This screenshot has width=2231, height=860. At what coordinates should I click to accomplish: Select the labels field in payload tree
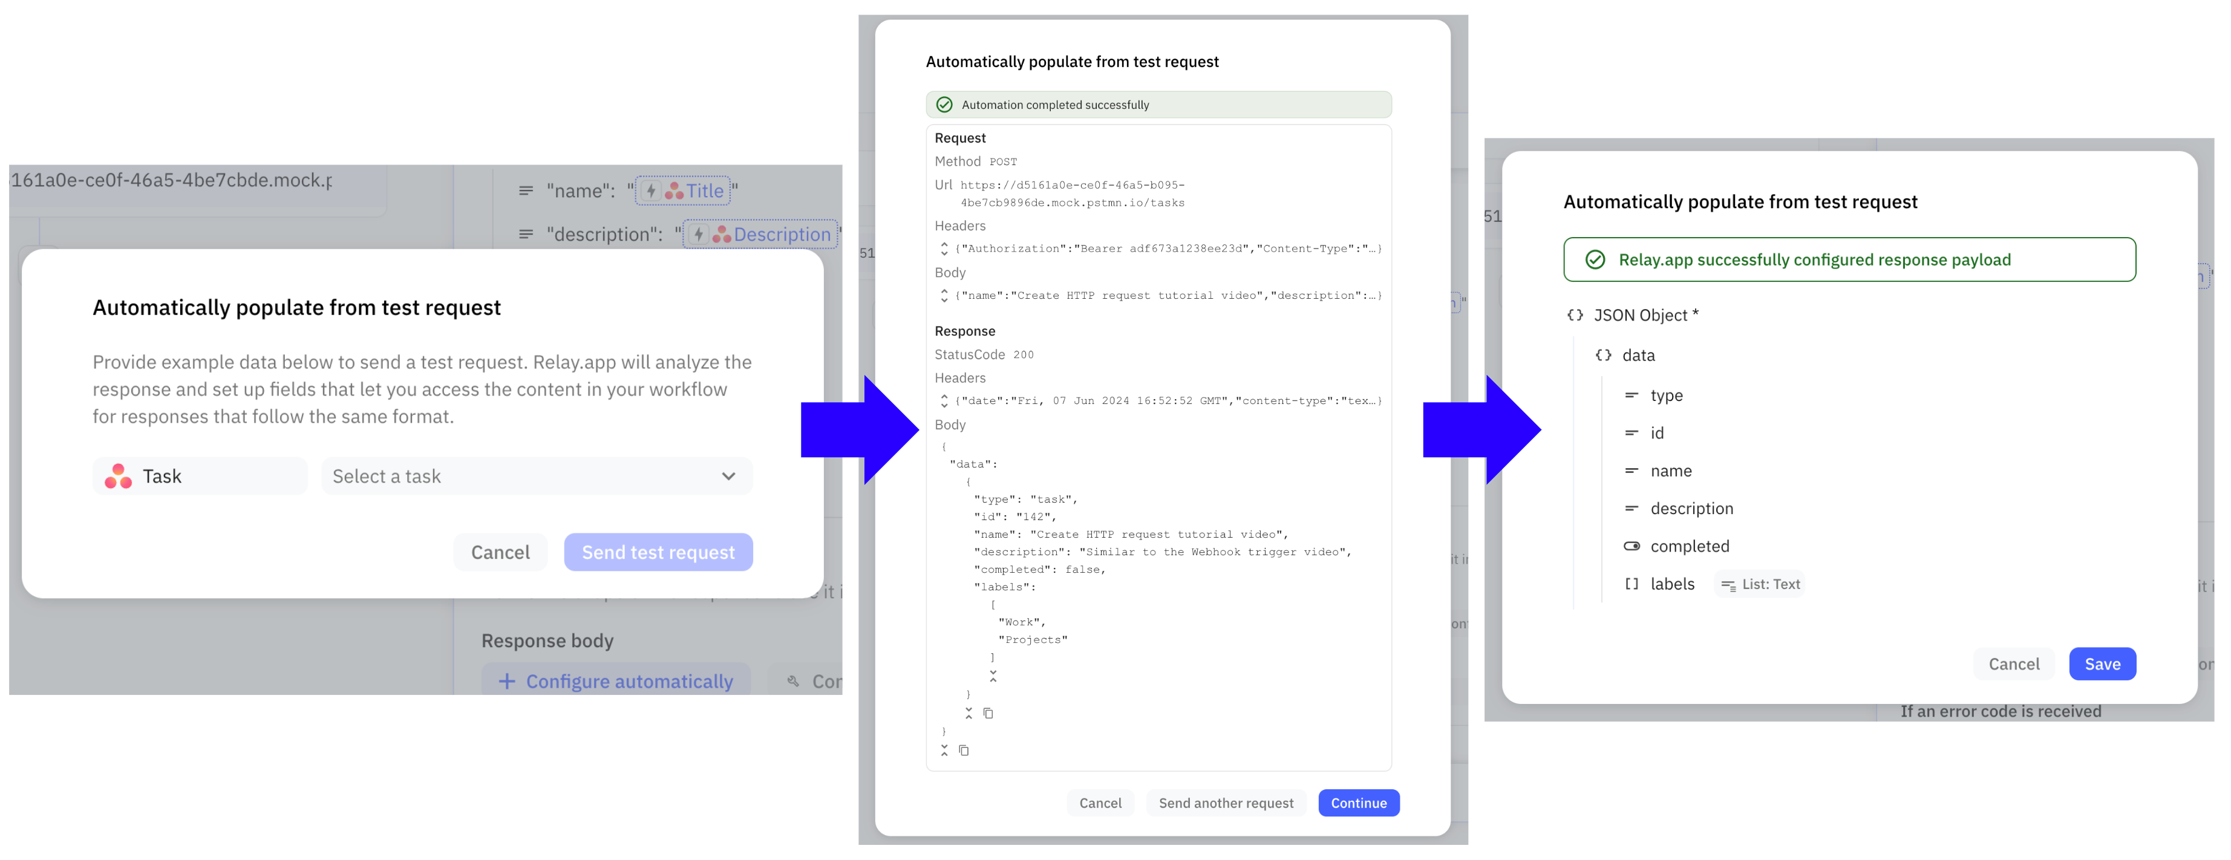click(1671, 585)
